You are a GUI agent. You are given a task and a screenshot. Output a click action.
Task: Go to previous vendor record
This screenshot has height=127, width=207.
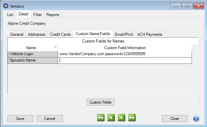111,118
